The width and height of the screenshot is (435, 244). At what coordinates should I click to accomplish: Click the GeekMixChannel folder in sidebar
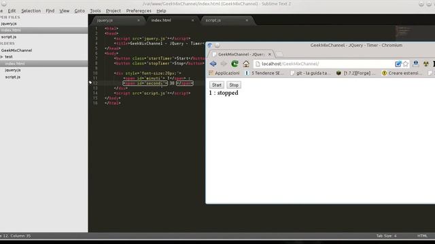tap(16, 50)
